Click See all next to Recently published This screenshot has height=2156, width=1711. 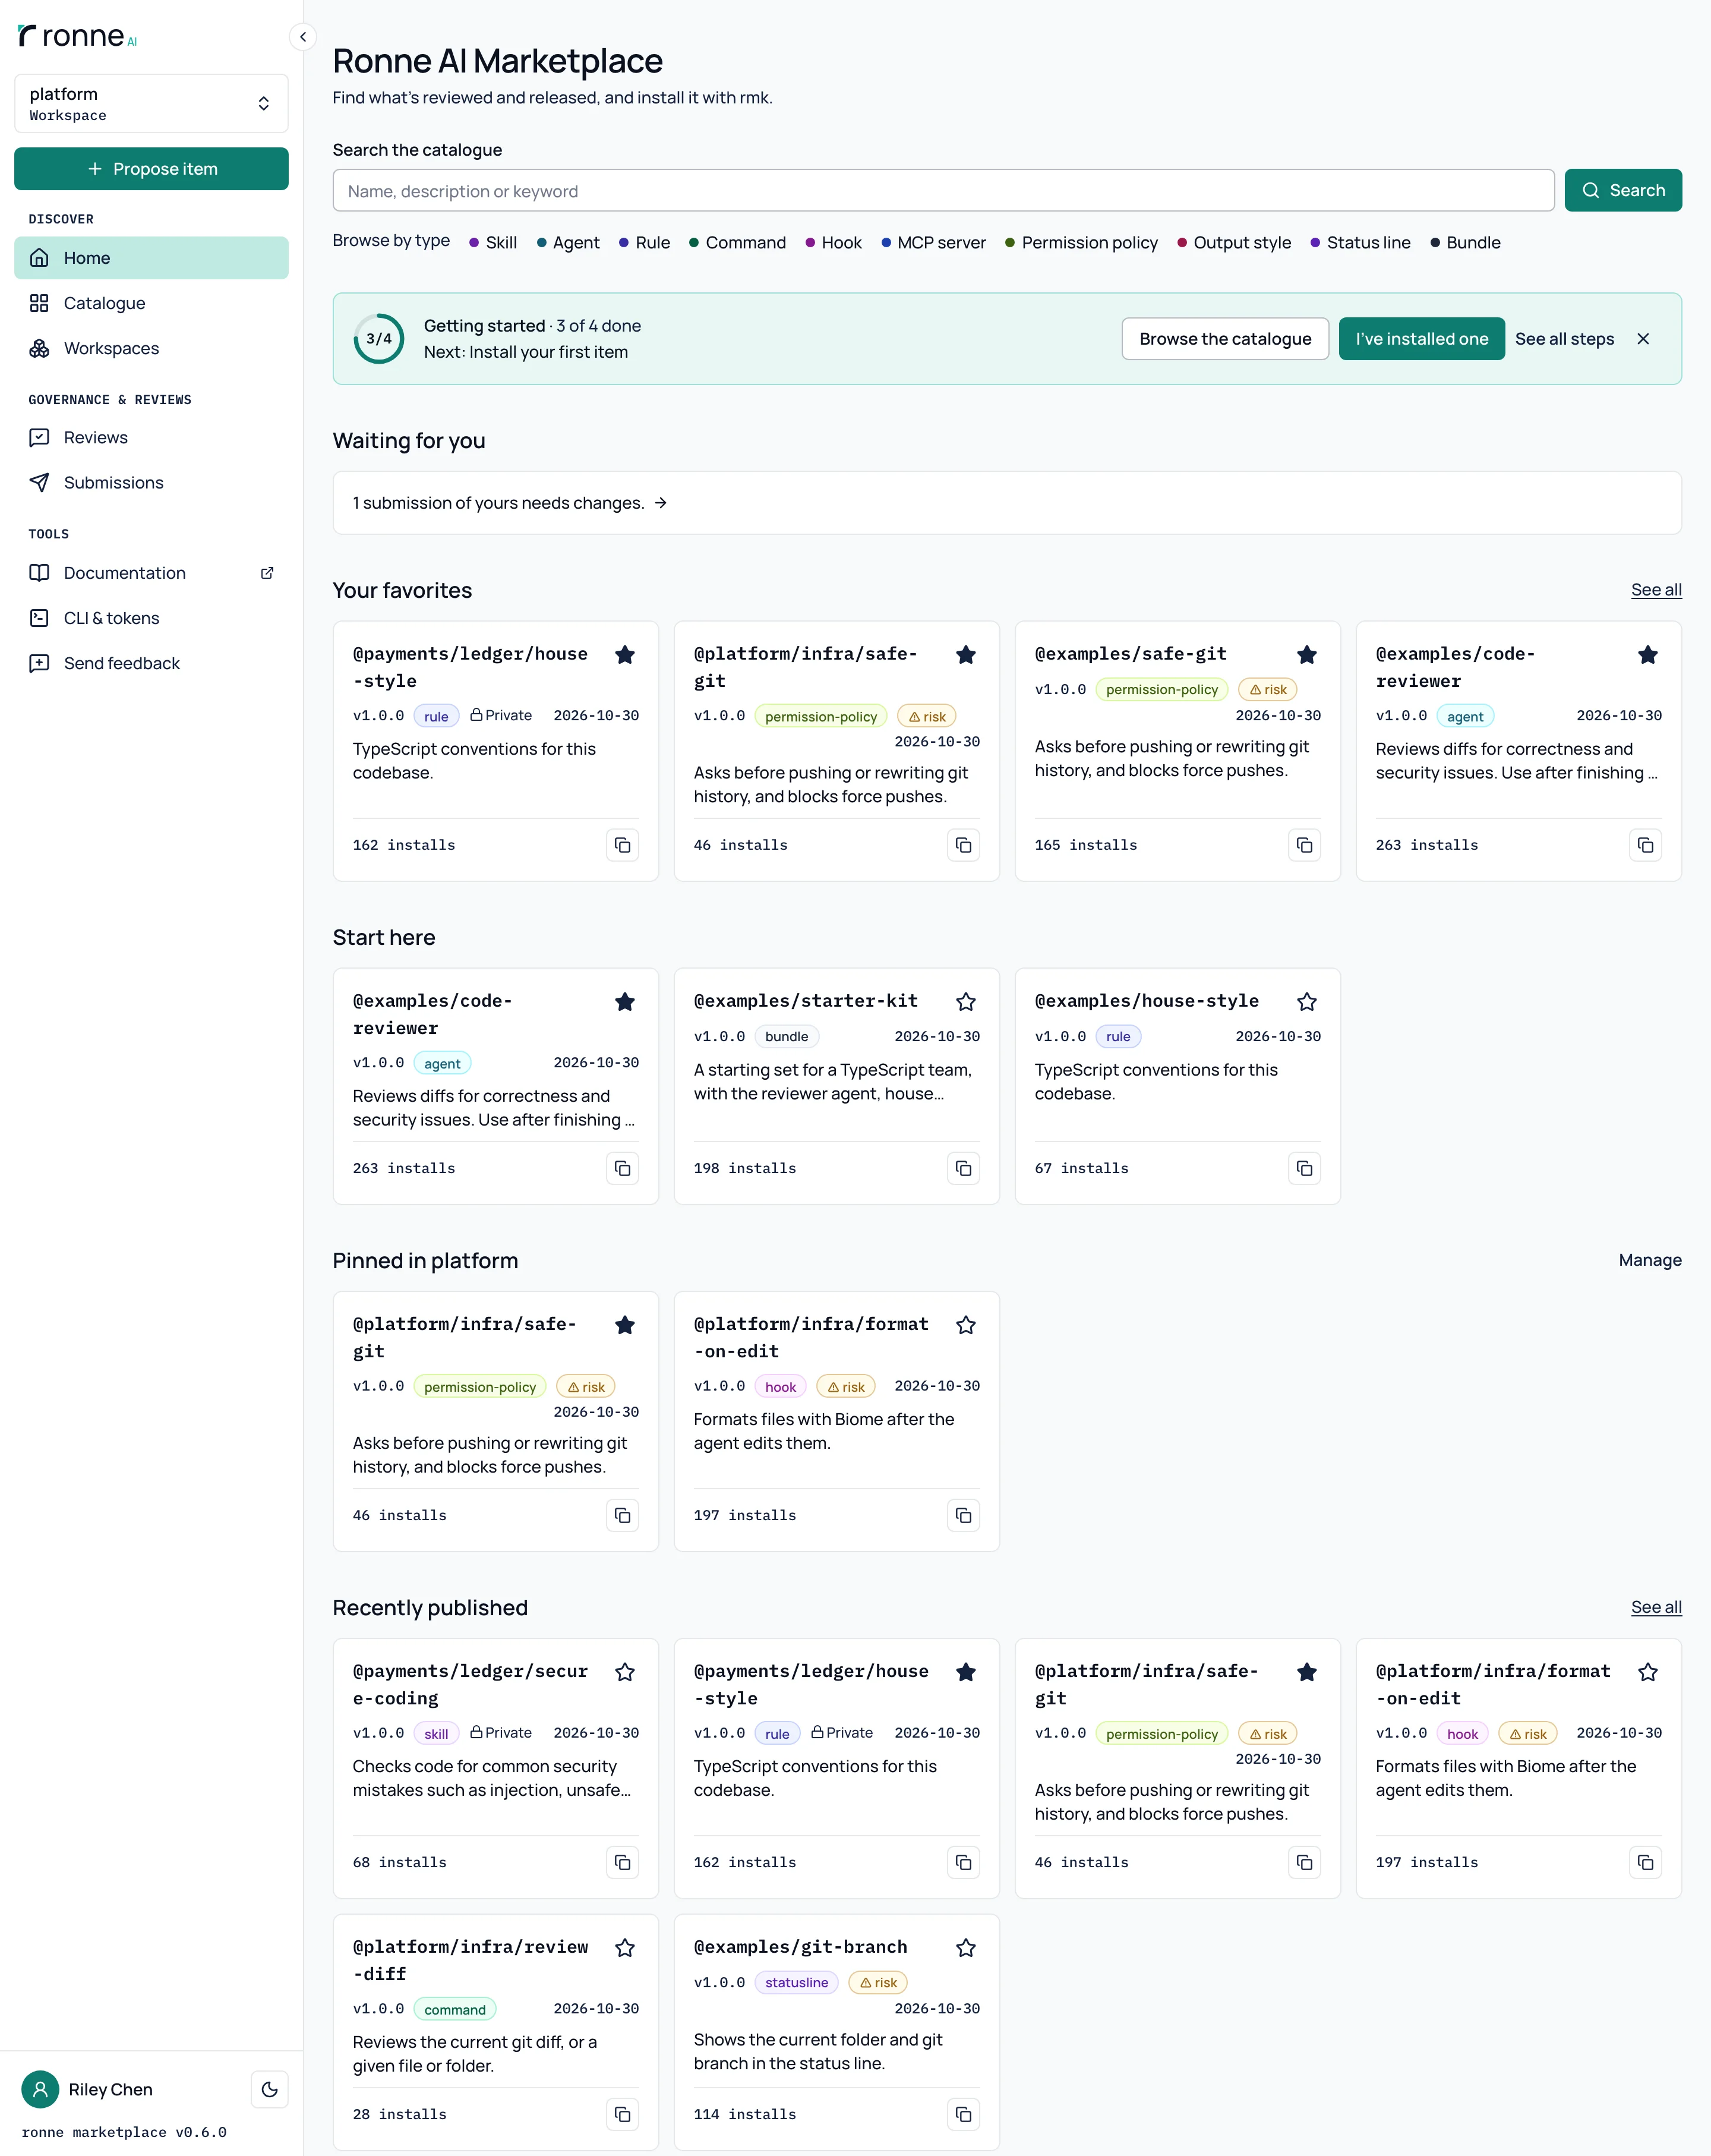(x=1656, y=1607)
